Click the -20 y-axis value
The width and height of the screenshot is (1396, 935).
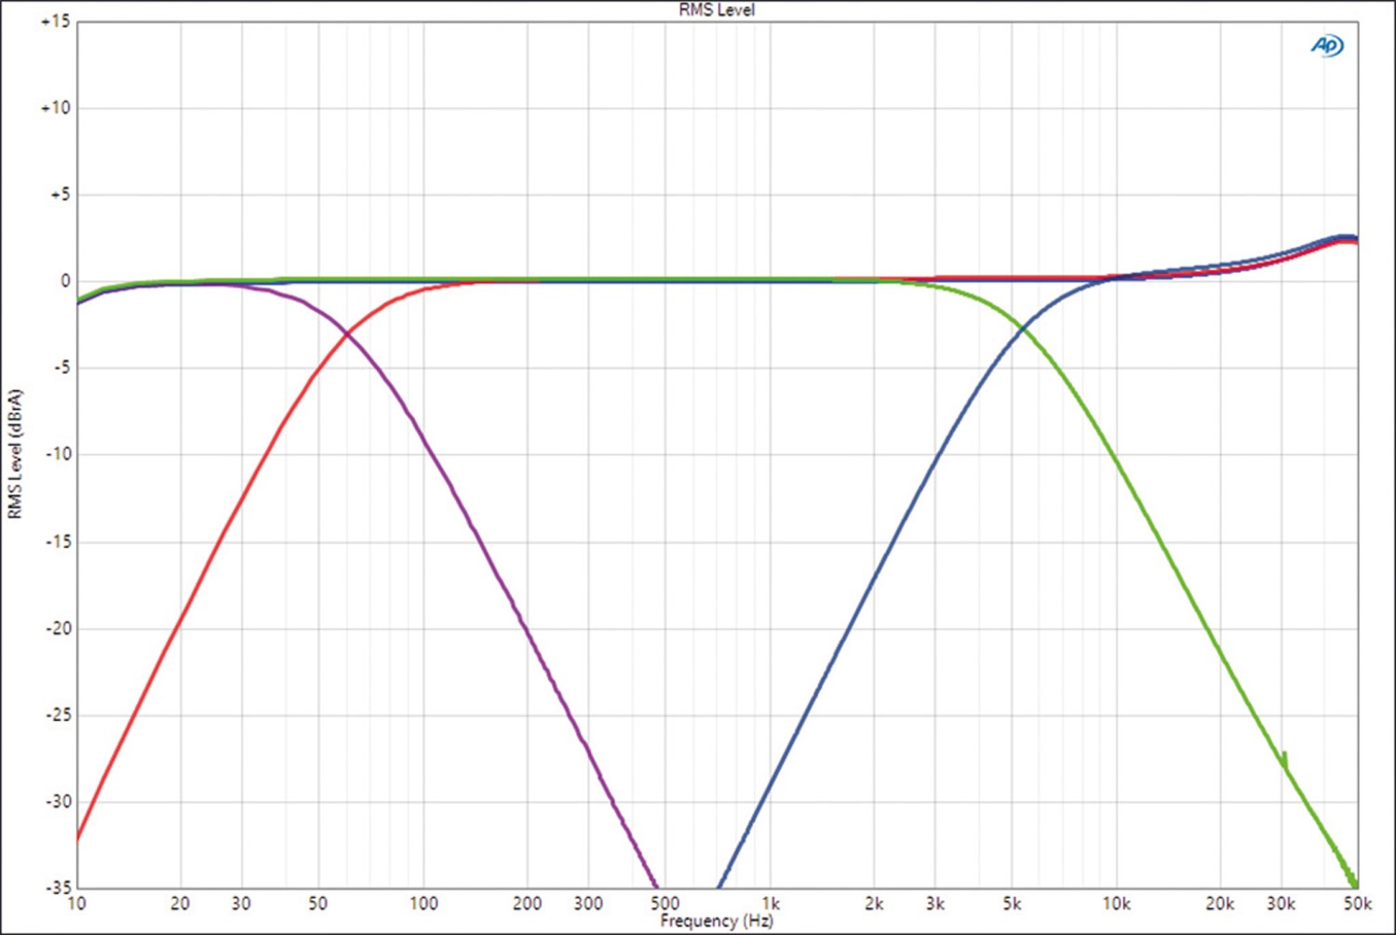pos(58,628)
